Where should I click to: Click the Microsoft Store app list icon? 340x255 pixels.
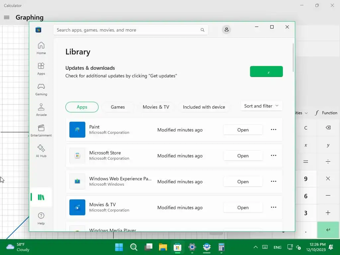[77, 155]
